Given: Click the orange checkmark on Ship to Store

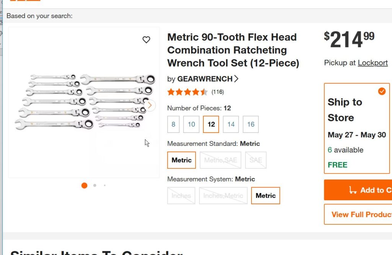Looking at the screenshot, I should click(x=382, y=91).
